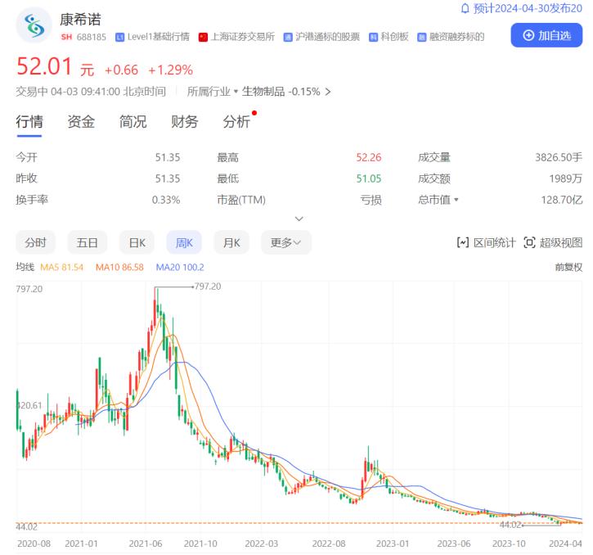
Task: Click the industry right-arrow chevron
Action: point(328,92)
